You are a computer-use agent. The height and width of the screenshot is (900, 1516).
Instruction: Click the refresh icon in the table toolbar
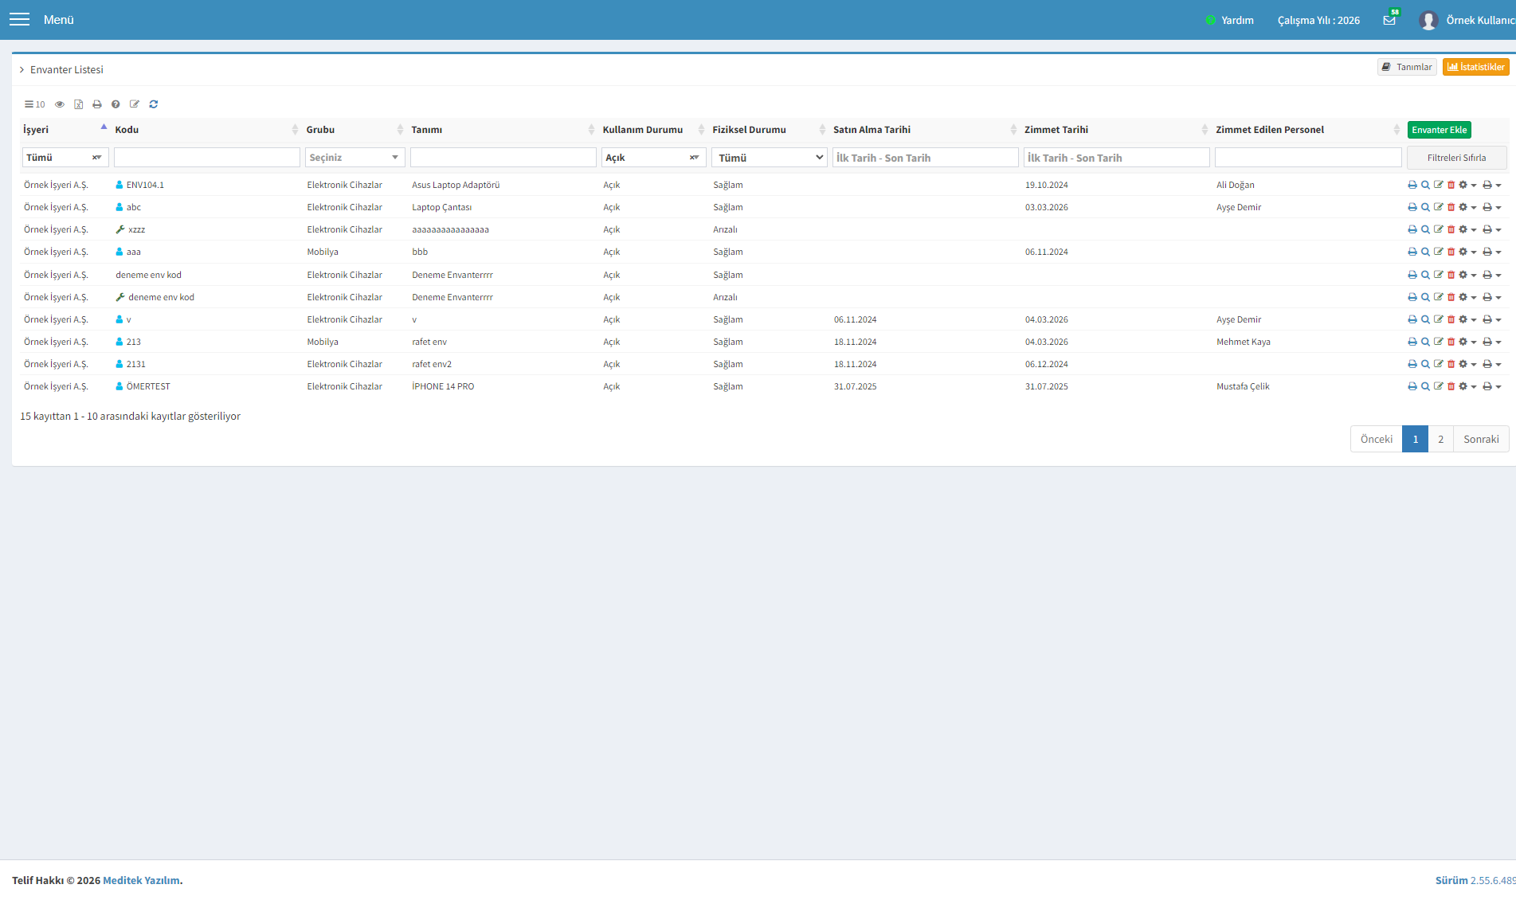tap(154, 104)
